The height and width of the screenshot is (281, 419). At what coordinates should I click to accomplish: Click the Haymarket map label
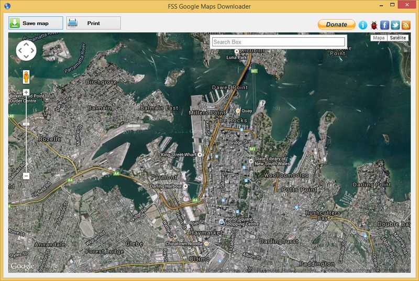[206, 233]
